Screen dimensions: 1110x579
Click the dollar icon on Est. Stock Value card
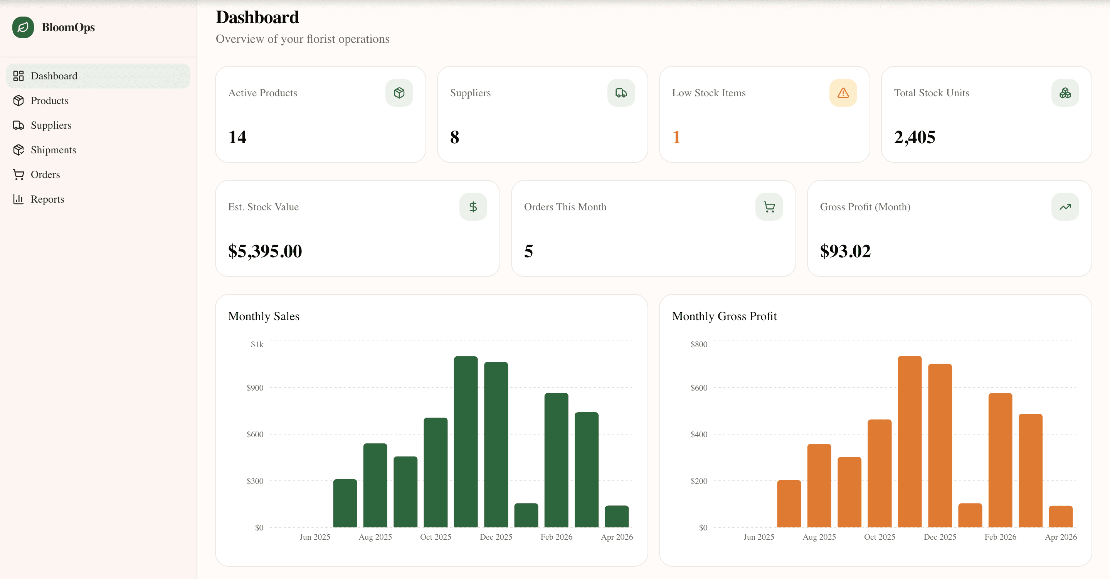click(474, 206)
